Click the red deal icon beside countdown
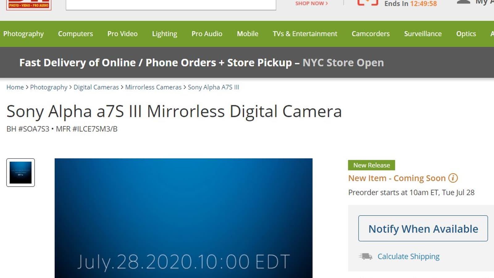The width and height of the screenshot is (494, 278). (x=367, y=3)
